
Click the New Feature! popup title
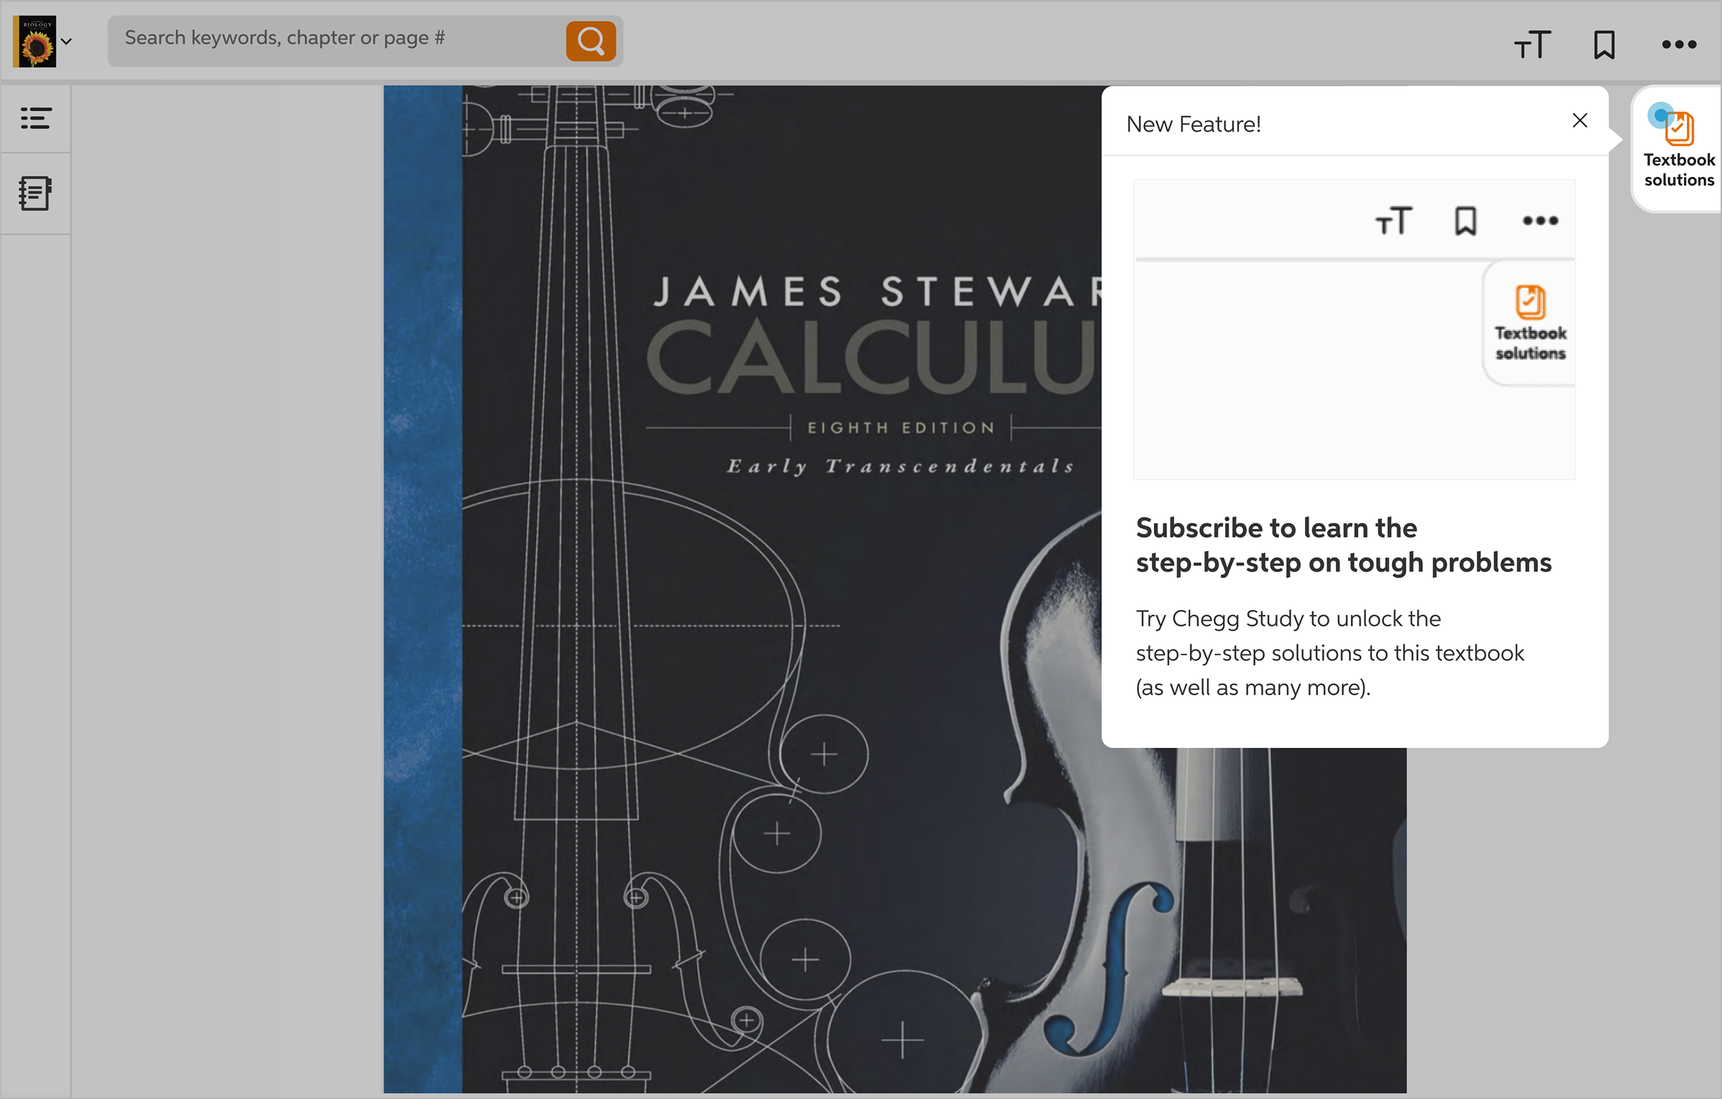(x=1194, y=124)
